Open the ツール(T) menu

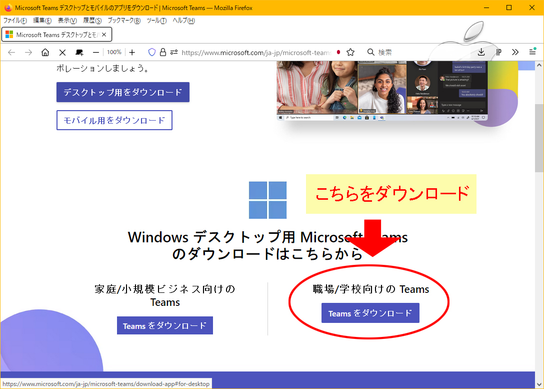156,21
